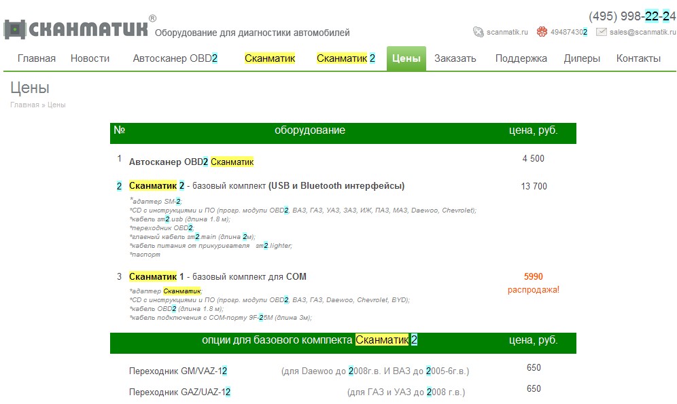Click the распродажа! label

click(x=533, y=290)
